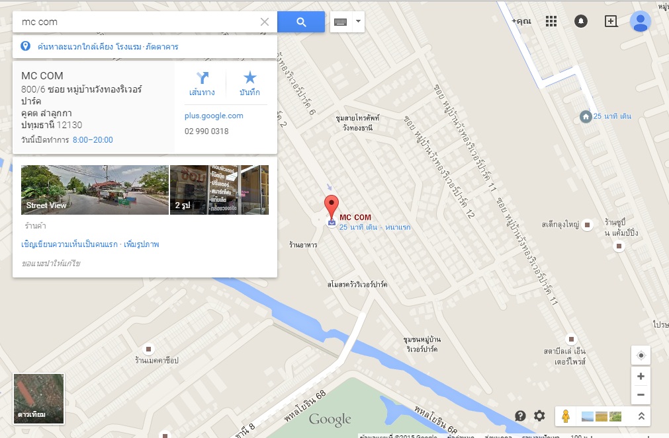Clear the search box with X

coord(265,22)
